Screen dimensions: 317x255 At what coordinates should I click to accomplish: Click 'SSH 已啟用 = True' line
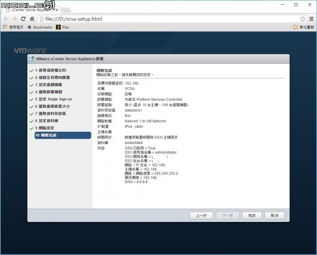pos(140,148)
